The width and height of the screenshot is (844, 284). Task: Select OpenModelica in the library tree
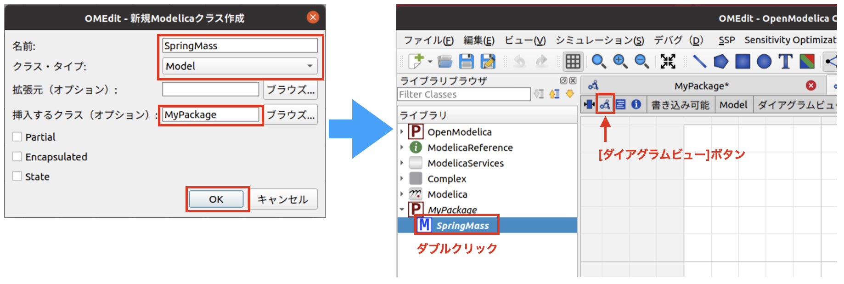[x=459, y=132]
